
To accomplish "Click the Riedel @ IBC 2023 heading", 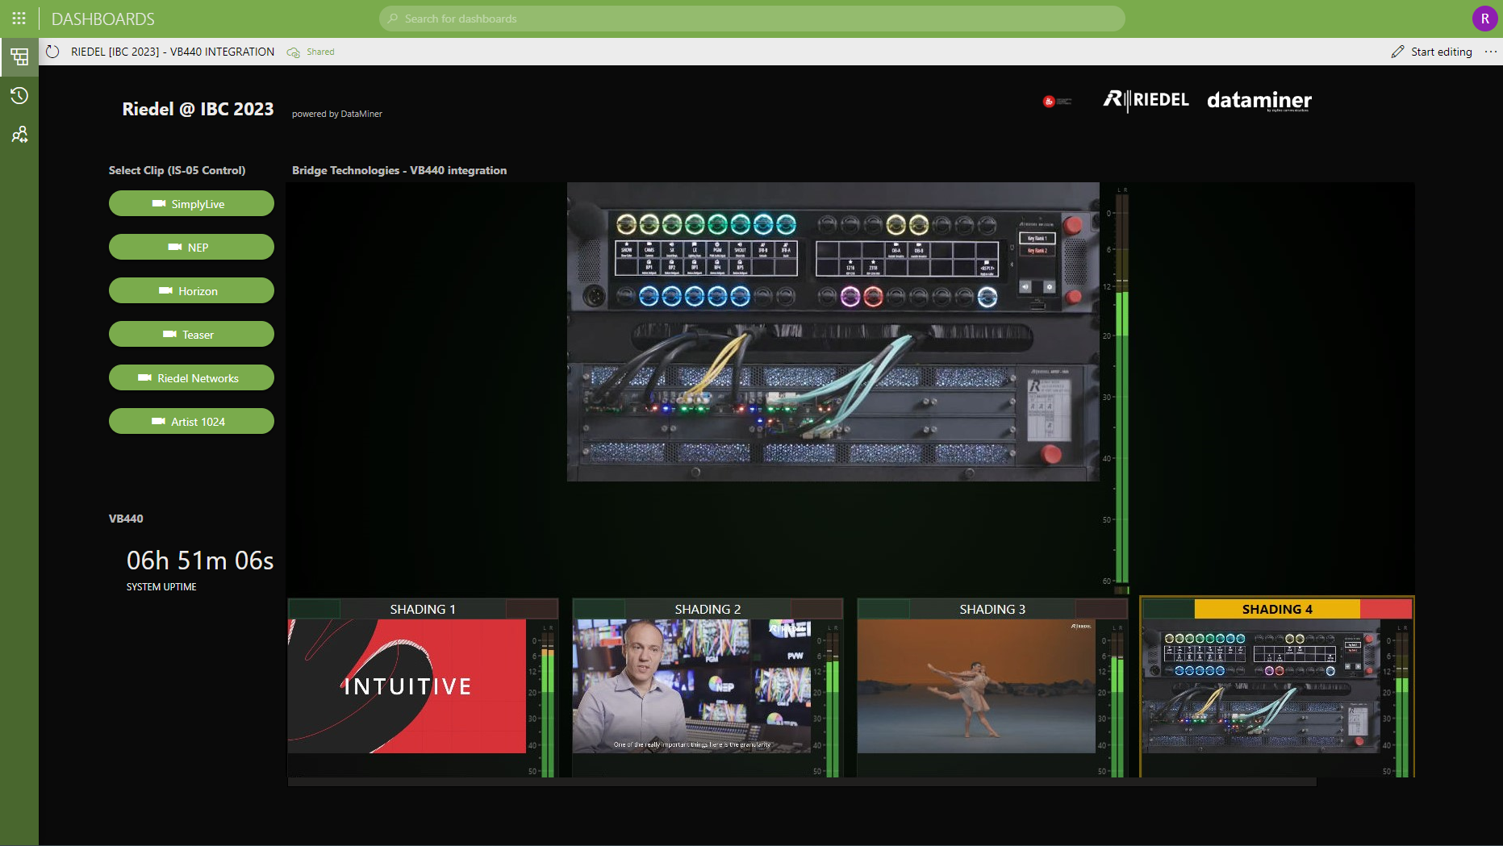I will click(198, 109).
